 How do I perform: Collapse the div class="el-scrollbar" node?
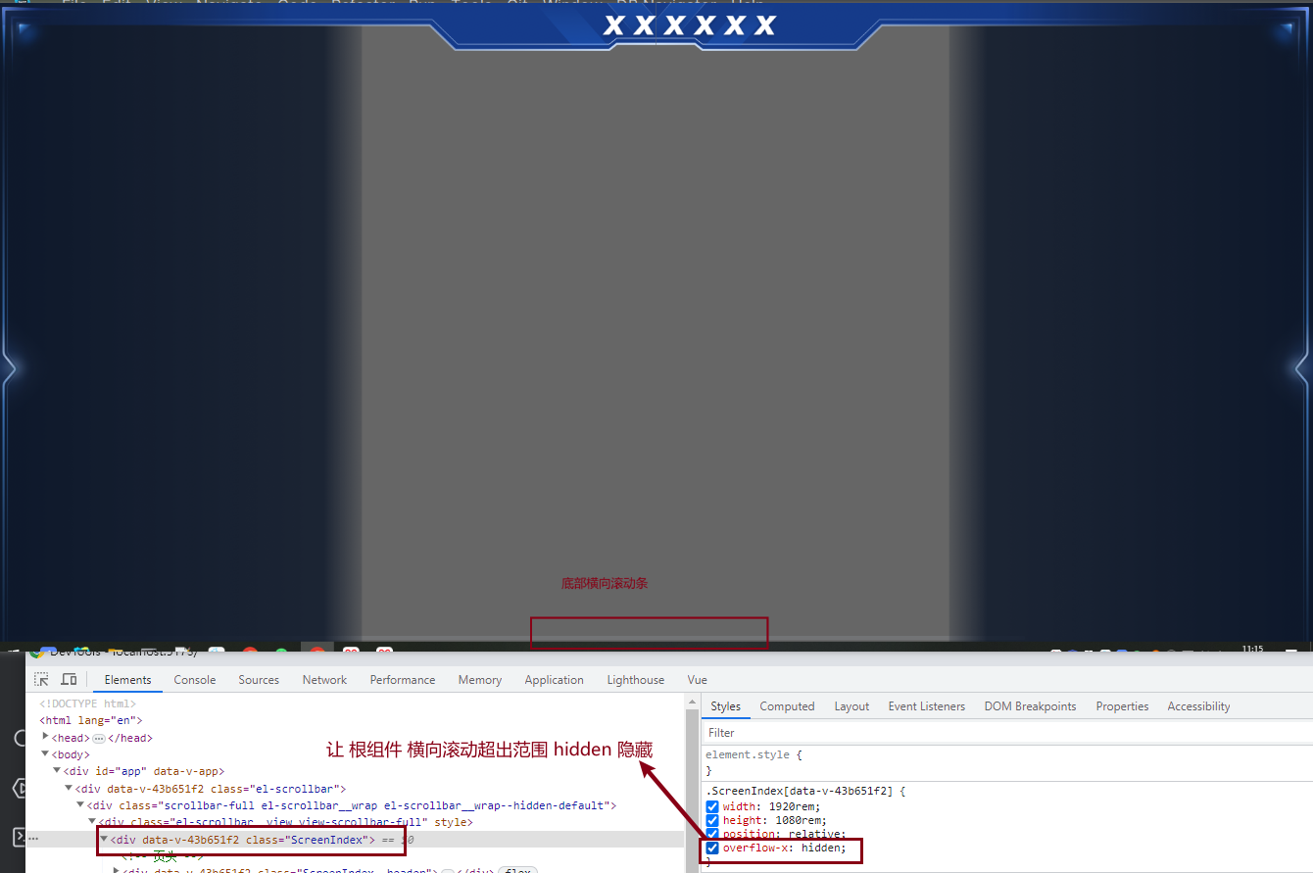[x=69, y=788]
